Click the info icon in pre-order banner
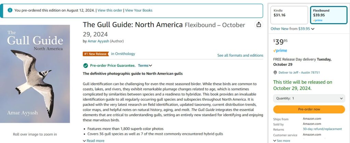 point(10,10)
